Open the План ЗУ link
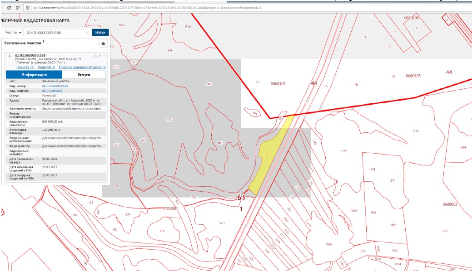 pyautogui.click(x=25, y=67)
